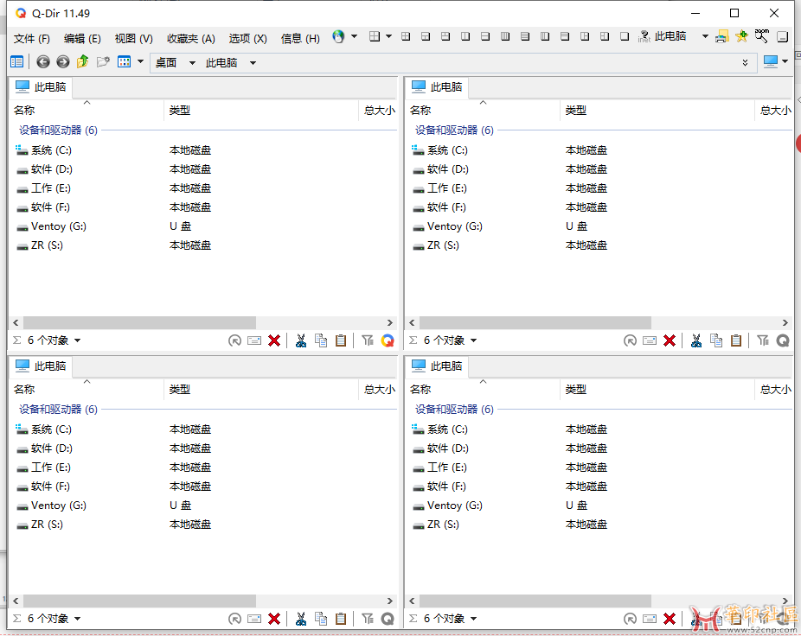
Task: Click the back navigation arrow in the toolbar
Action: pyautogui.click(x=43, y=62)
